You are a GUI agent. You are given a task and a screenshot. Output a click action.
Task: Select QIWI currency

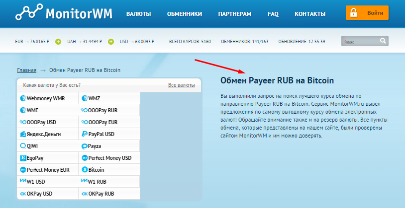(48, 146)
